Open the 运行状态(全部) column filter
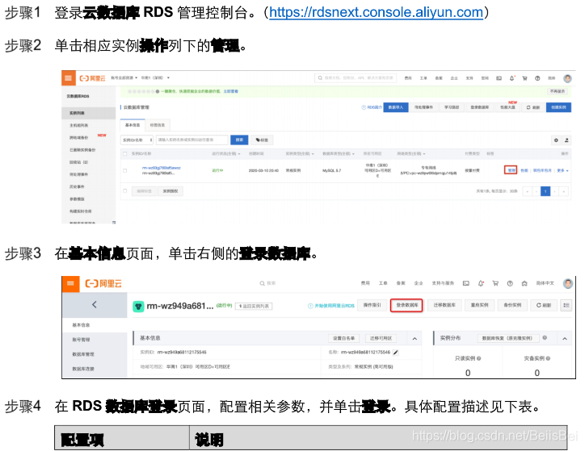Screen dimensions: 585x451 [226, 153]
